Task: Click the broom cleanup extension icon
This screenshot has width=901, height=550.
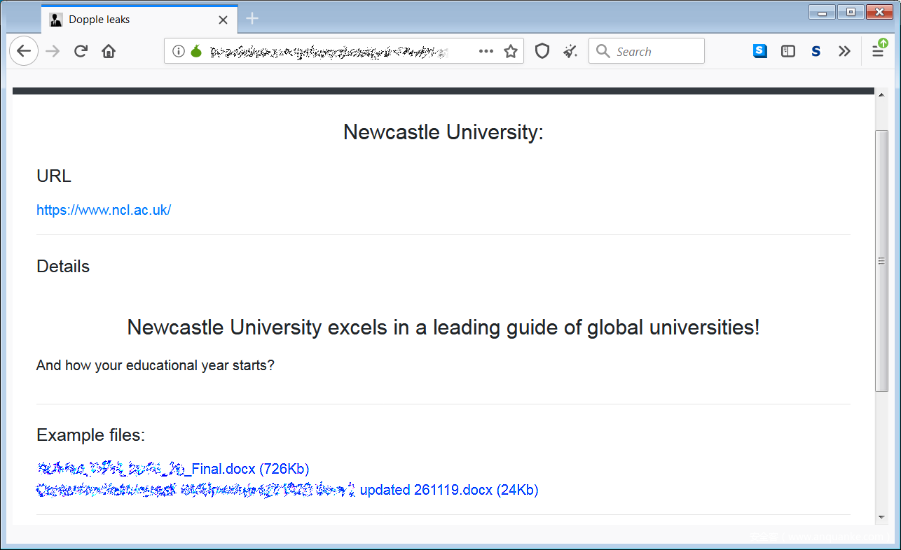Action: 570,51
